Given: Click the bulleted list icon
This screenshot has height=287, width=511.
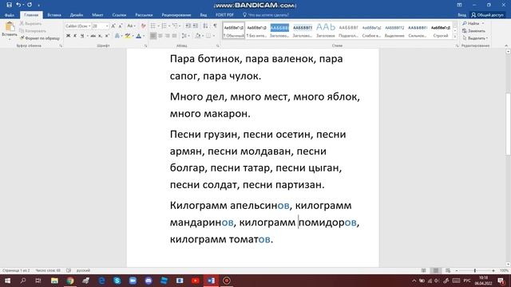Looking at the screenshot, I should (x=153, y=26).
